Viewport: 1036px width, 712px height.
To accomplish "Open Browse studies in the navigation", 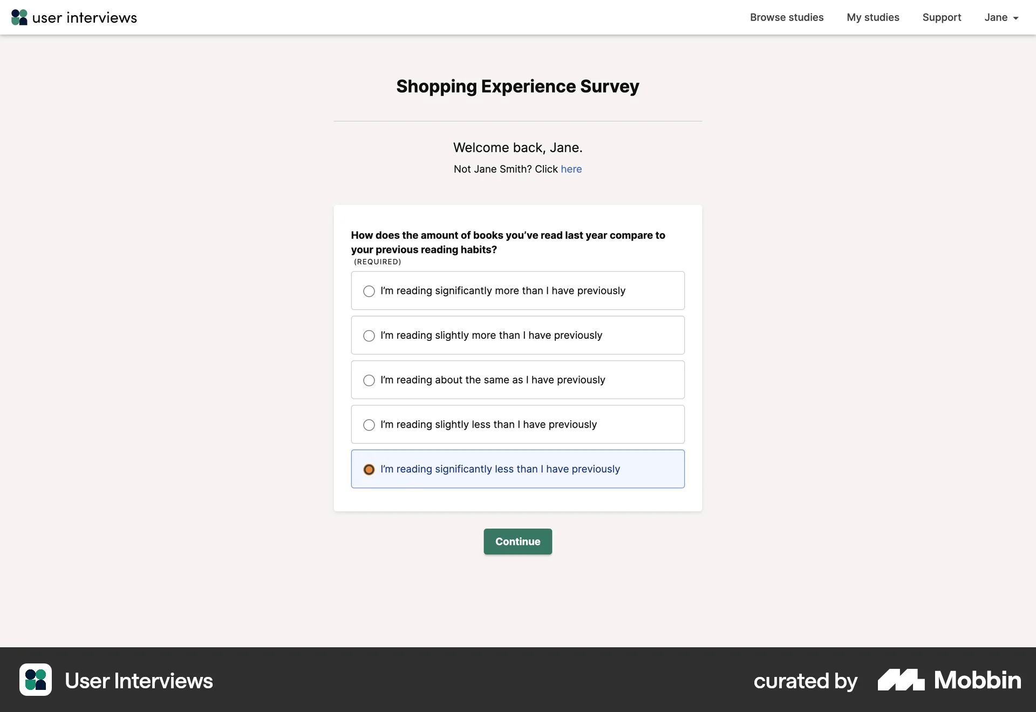I will pos(787,17).
